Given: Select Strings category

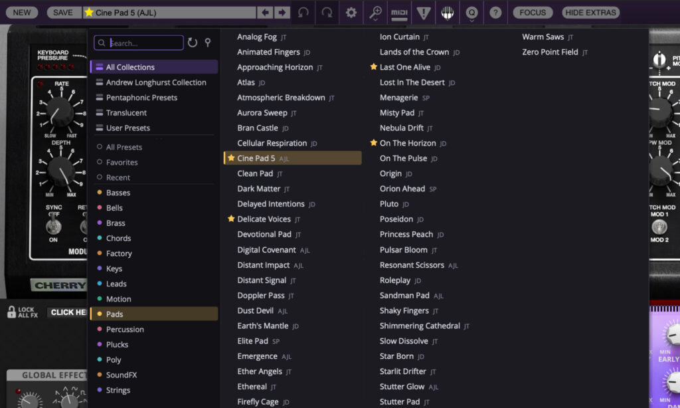Looking at the screenshot, I should pyautogui.click(x=118, y=390).
